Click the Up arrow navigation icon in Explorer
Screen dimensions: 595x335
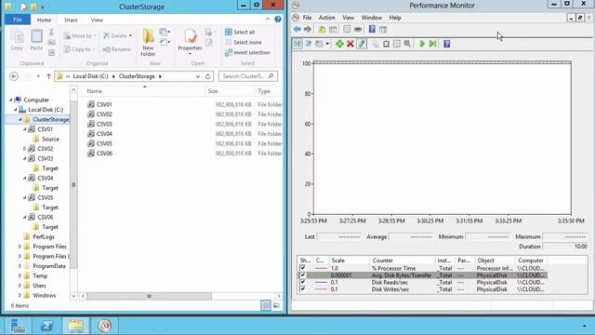point(48,76)
